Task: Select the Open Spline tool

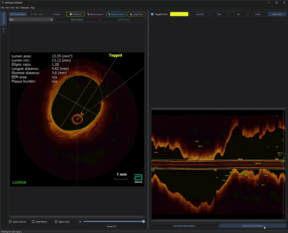Action: click(37, 14)
